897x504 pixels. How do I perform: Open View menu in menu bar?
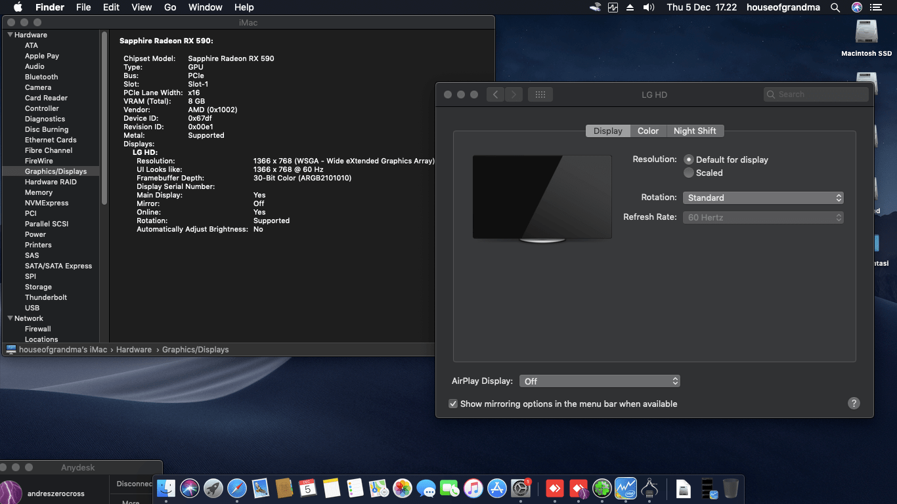click(141, 7)
